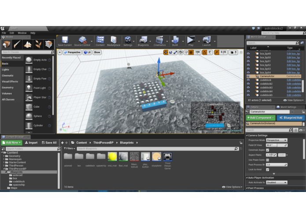Open the grid snap value 100 dropdown

click(198, 53)
